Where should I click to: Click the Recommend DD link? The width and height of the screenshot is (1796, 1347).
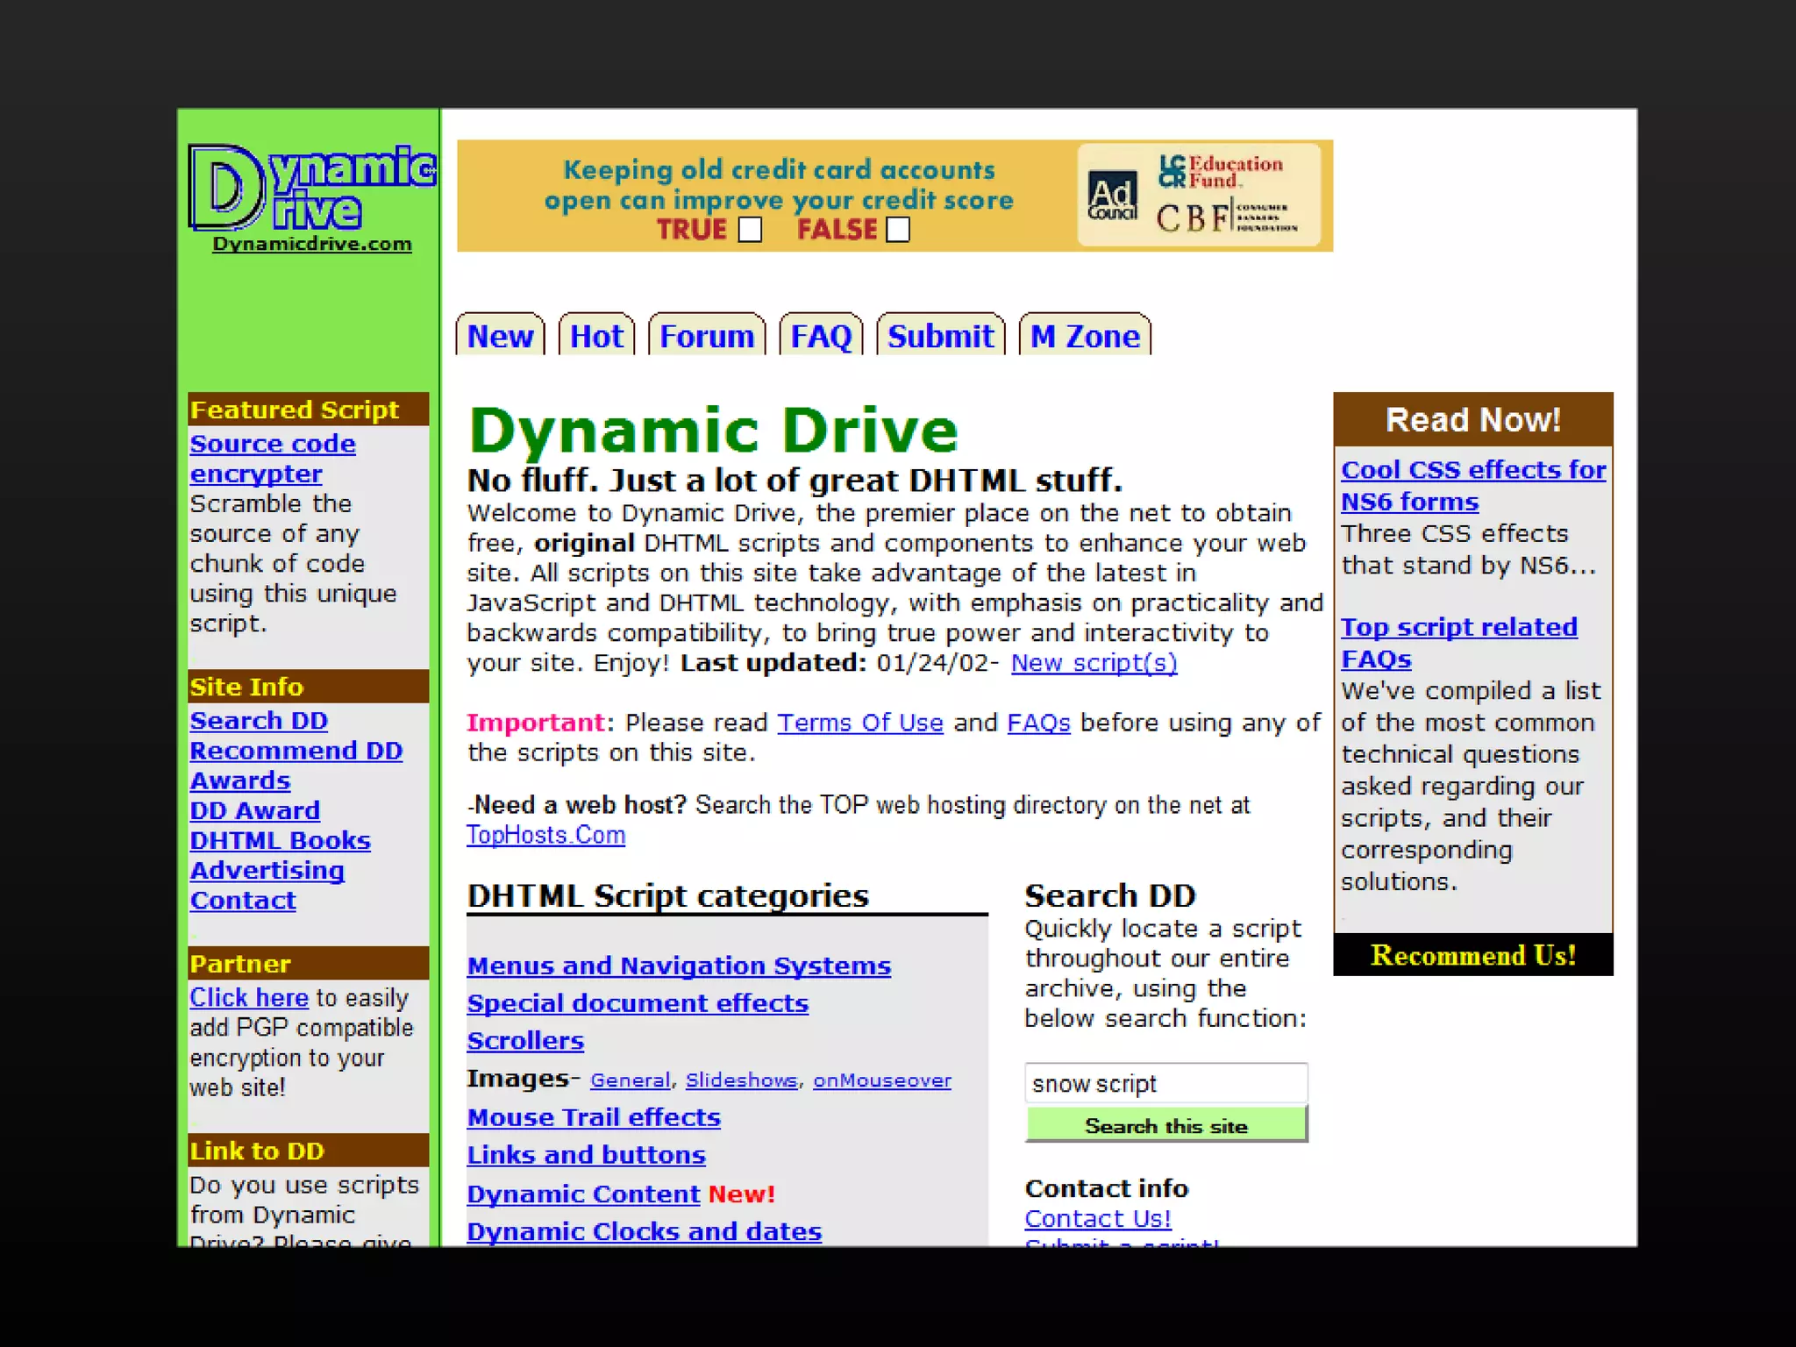296,751
